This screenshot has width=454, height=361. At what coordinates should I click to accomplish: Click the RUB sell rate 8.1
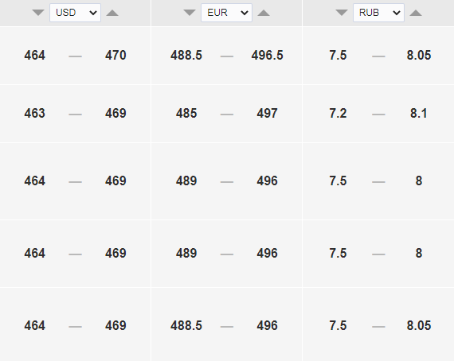[419, 113]
